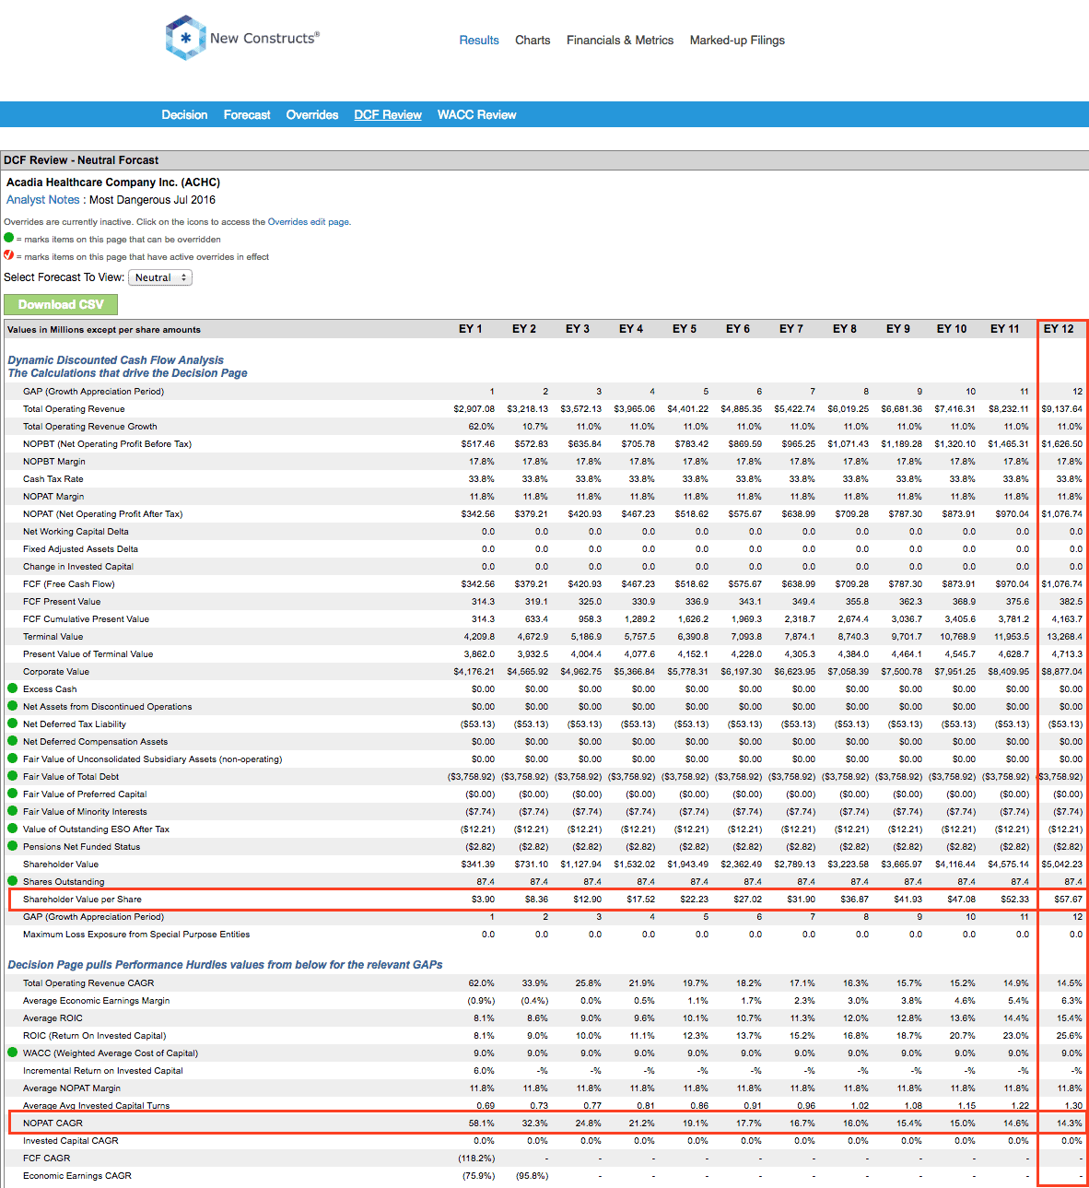Follow the Overrides edit page link
The height and width of the screenshot is (1188, 1089).
point(308,222)
